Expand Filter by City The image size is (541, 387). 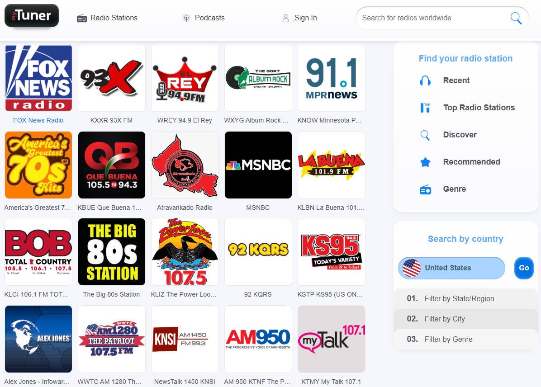click(x=466, y=319)
